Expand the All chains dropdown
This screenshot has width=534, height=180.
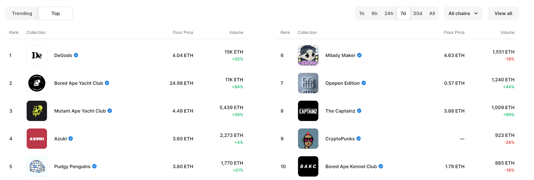pyautogui.click(x=463, y=13)
